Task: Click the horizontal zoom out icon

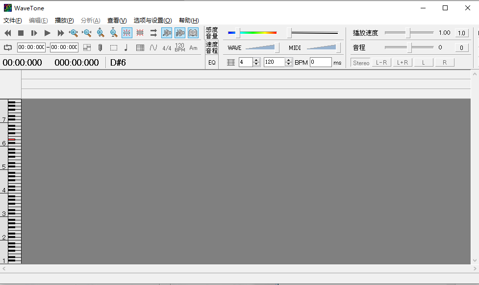Action: 87,32
